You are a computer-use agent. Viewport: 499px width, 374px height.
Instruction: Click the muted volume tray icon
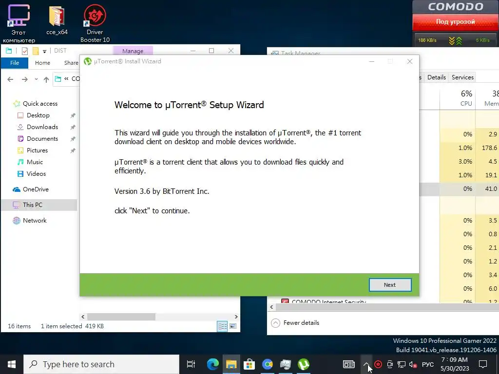coord(413,364)
